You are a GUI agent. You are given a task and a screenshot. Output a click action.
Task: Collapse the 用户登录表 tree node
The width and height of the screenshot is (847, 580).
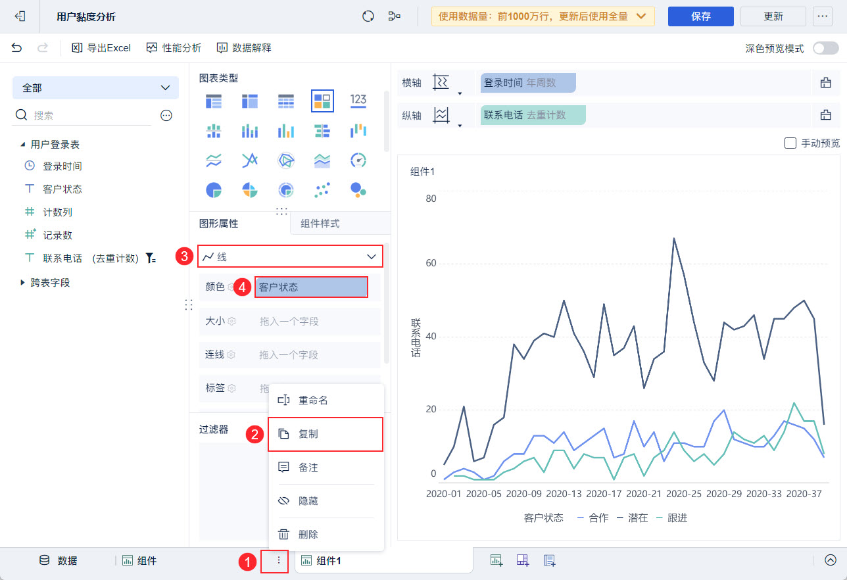point(23,145)
